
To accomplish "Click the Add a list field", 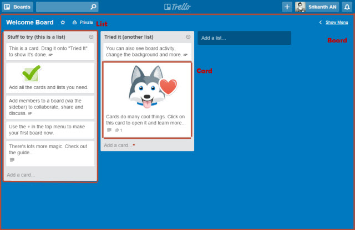I will coord(244,38).
